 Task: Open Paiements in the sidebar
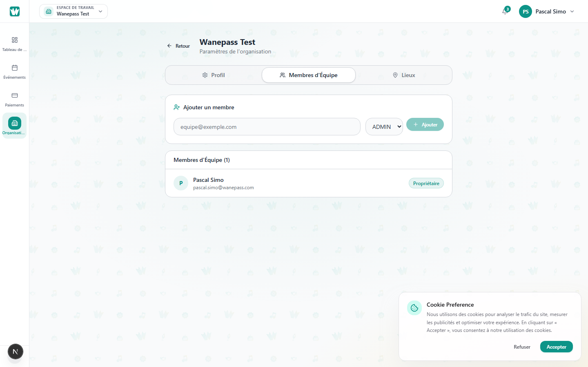click(15, 99)
